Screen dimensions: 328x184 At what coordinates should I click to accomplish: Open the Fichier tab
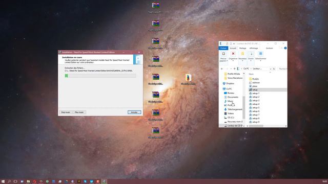point(223,48)
